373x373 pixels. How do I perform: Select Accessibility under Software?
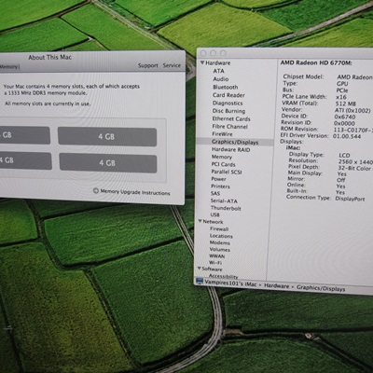pos(223,276)
